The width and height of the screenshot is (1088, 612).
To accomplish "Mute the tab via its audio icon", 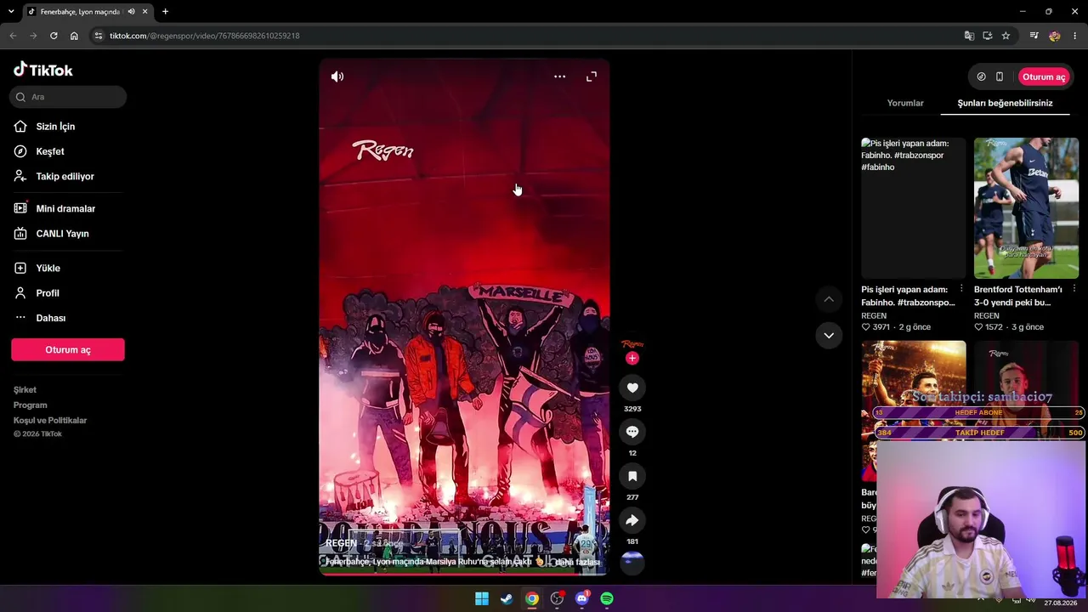I will [x=131, y=12].
